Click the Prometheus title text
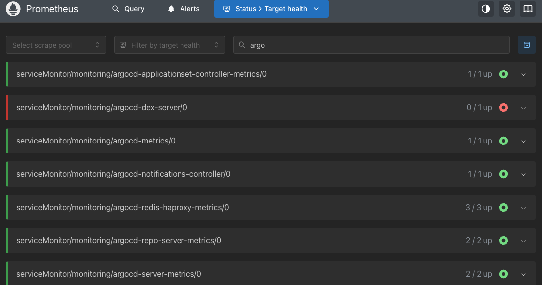542x285 pixels. pos(52,9)
